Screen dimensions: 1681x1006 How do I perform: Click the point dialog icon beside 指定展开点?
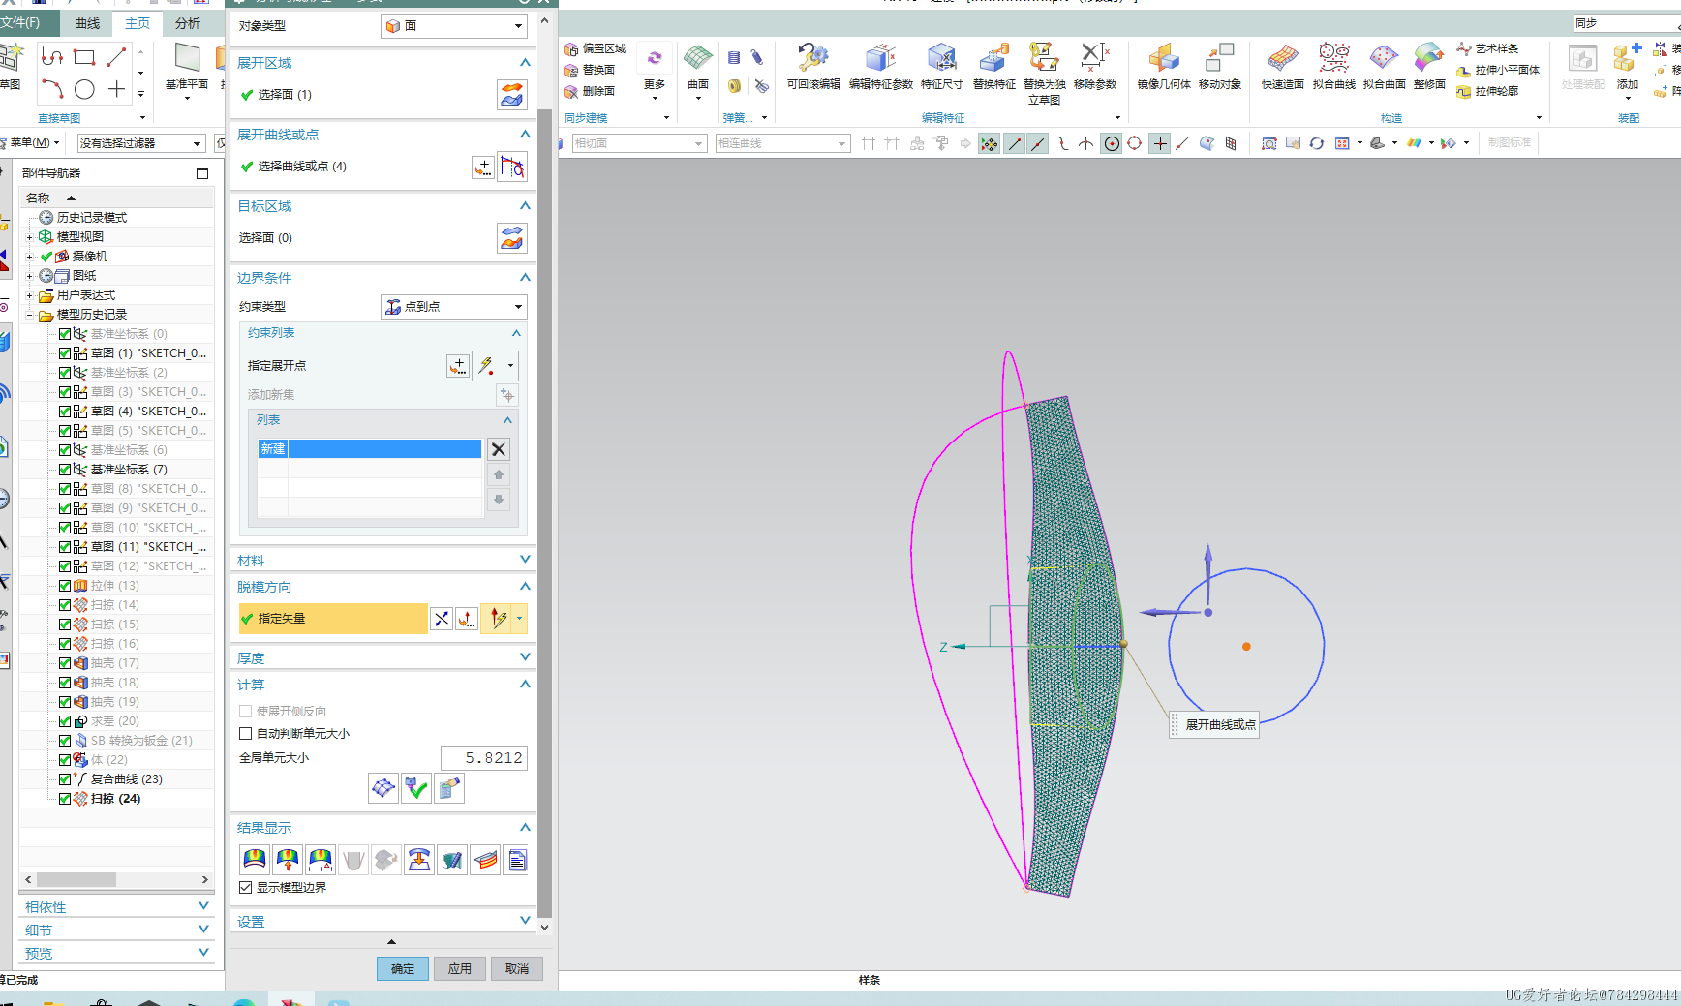point(457,366)
